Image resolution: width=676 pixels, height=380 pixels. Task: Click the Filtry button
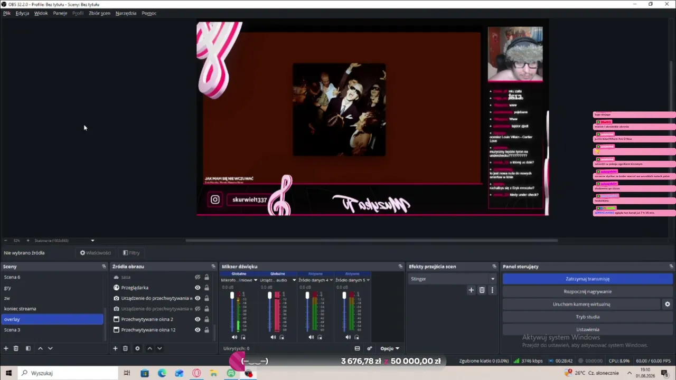(x=131, y=253)
